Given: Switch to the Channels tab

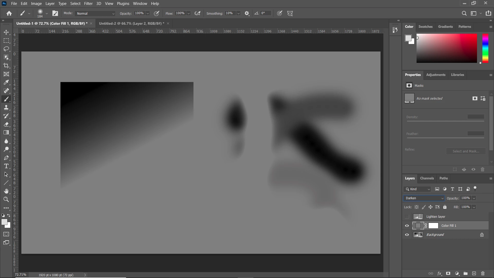Looking at the screenshot, I should (427, 178).
